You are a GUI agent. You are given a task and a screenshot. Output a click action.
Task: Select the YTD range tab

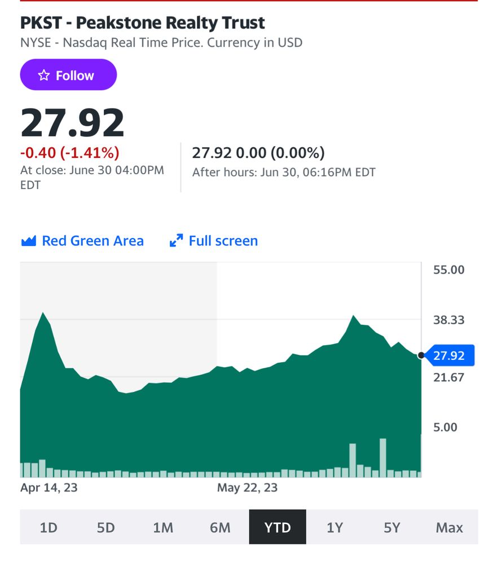pos(278,527)
